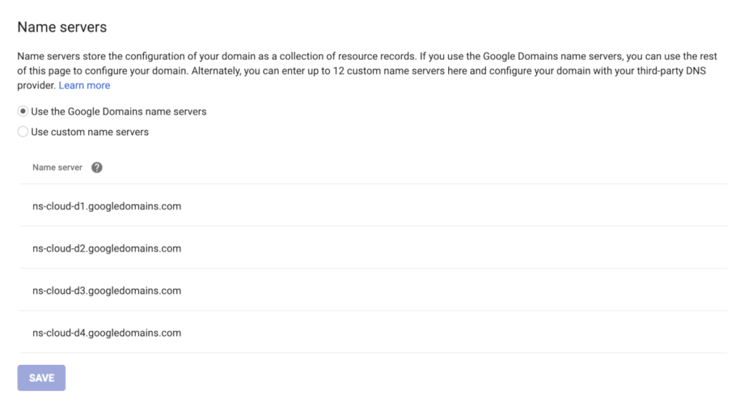Click the Name servers section heading
Viewport: 744px width, 407px height.
point(62,27)
